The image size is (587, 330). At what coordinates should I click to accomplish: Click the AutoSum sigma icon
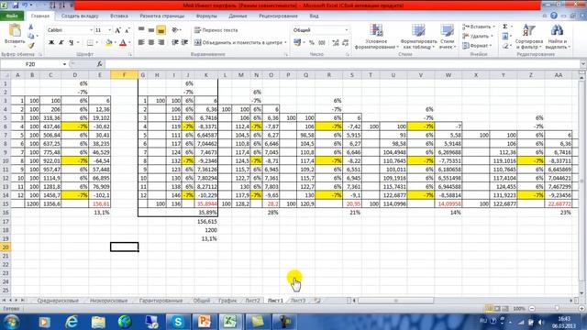coord(505,27)
